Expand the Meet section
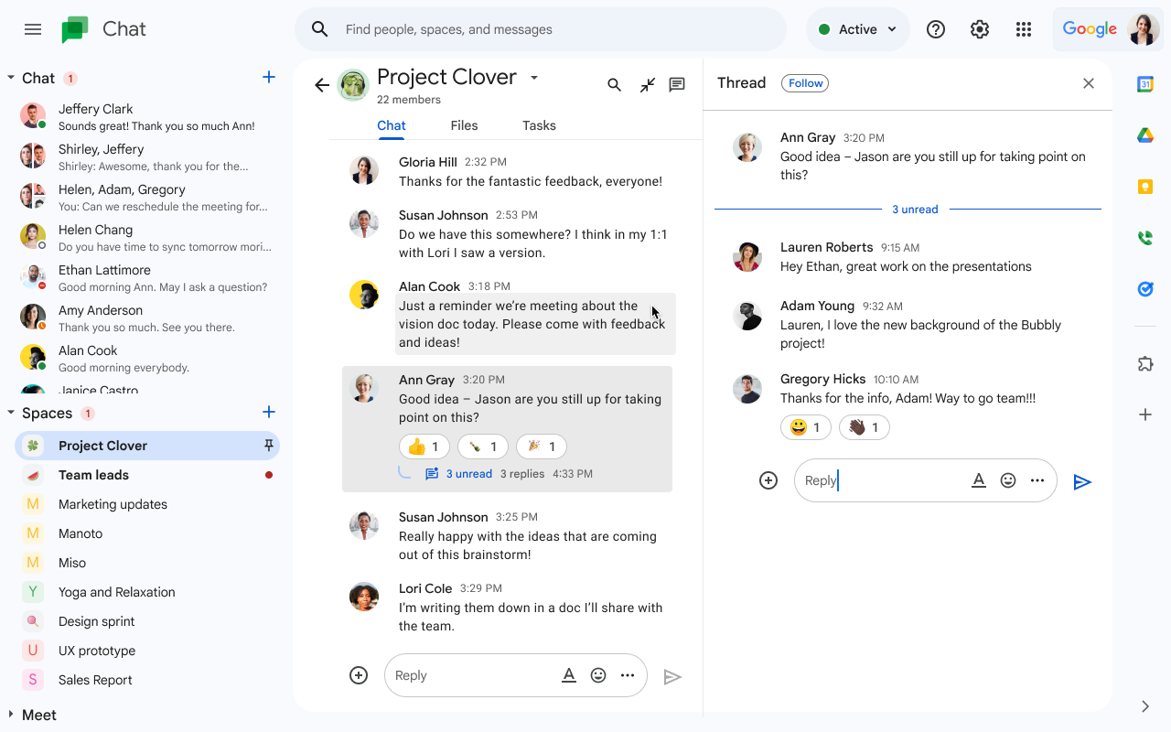The image size is (1171, 732). 11,715
